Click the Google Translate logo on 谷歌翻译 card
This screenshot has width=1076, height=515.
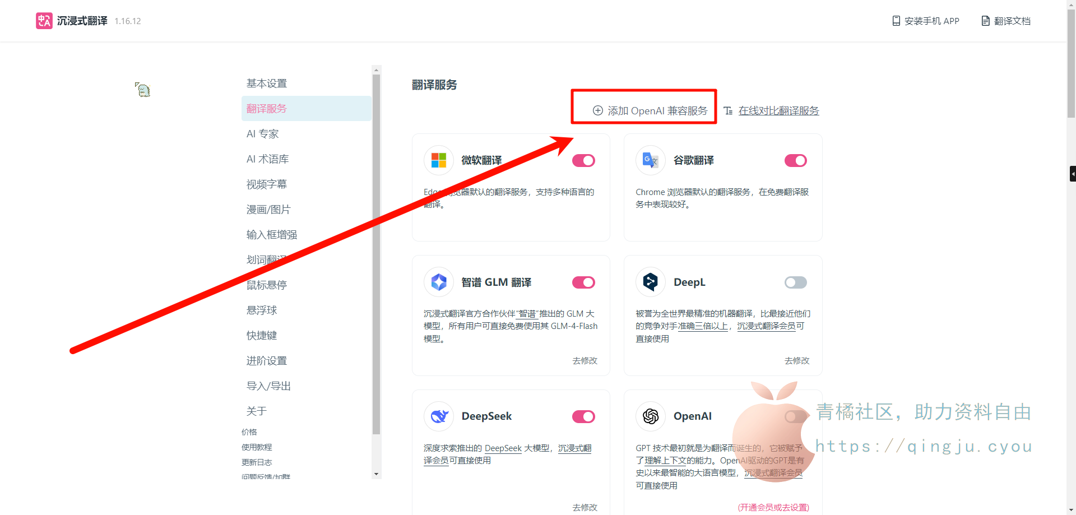pos(651,160)
